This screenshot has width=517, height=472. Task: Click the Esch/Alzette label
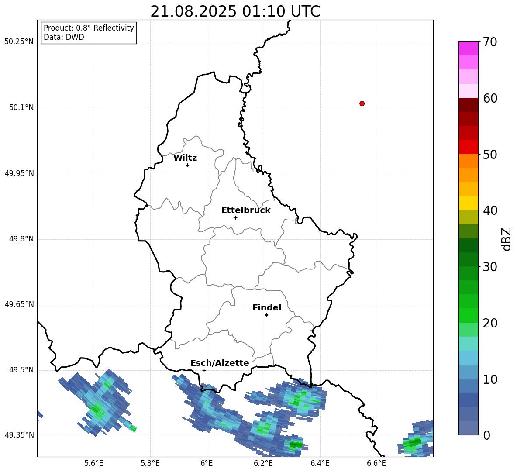click(x=220, y=363)
